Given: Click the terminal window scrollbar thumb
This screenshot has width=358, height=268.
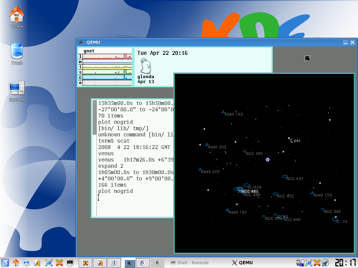Looking at the screenshot, I should [95, 117].
